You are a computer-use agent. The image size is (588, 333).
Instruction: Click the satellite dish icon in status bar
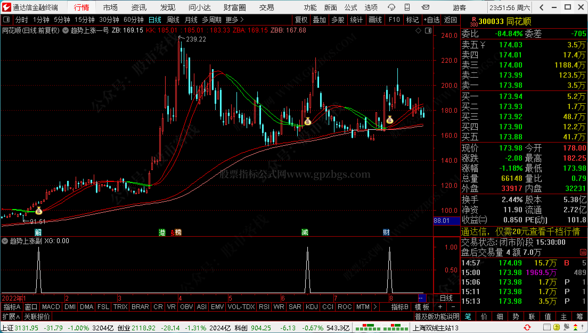(566, 327)
